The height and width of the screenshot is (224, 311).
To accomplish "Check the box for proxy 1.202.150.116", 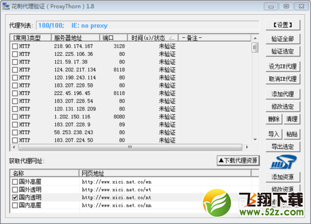I will (15, 117).
